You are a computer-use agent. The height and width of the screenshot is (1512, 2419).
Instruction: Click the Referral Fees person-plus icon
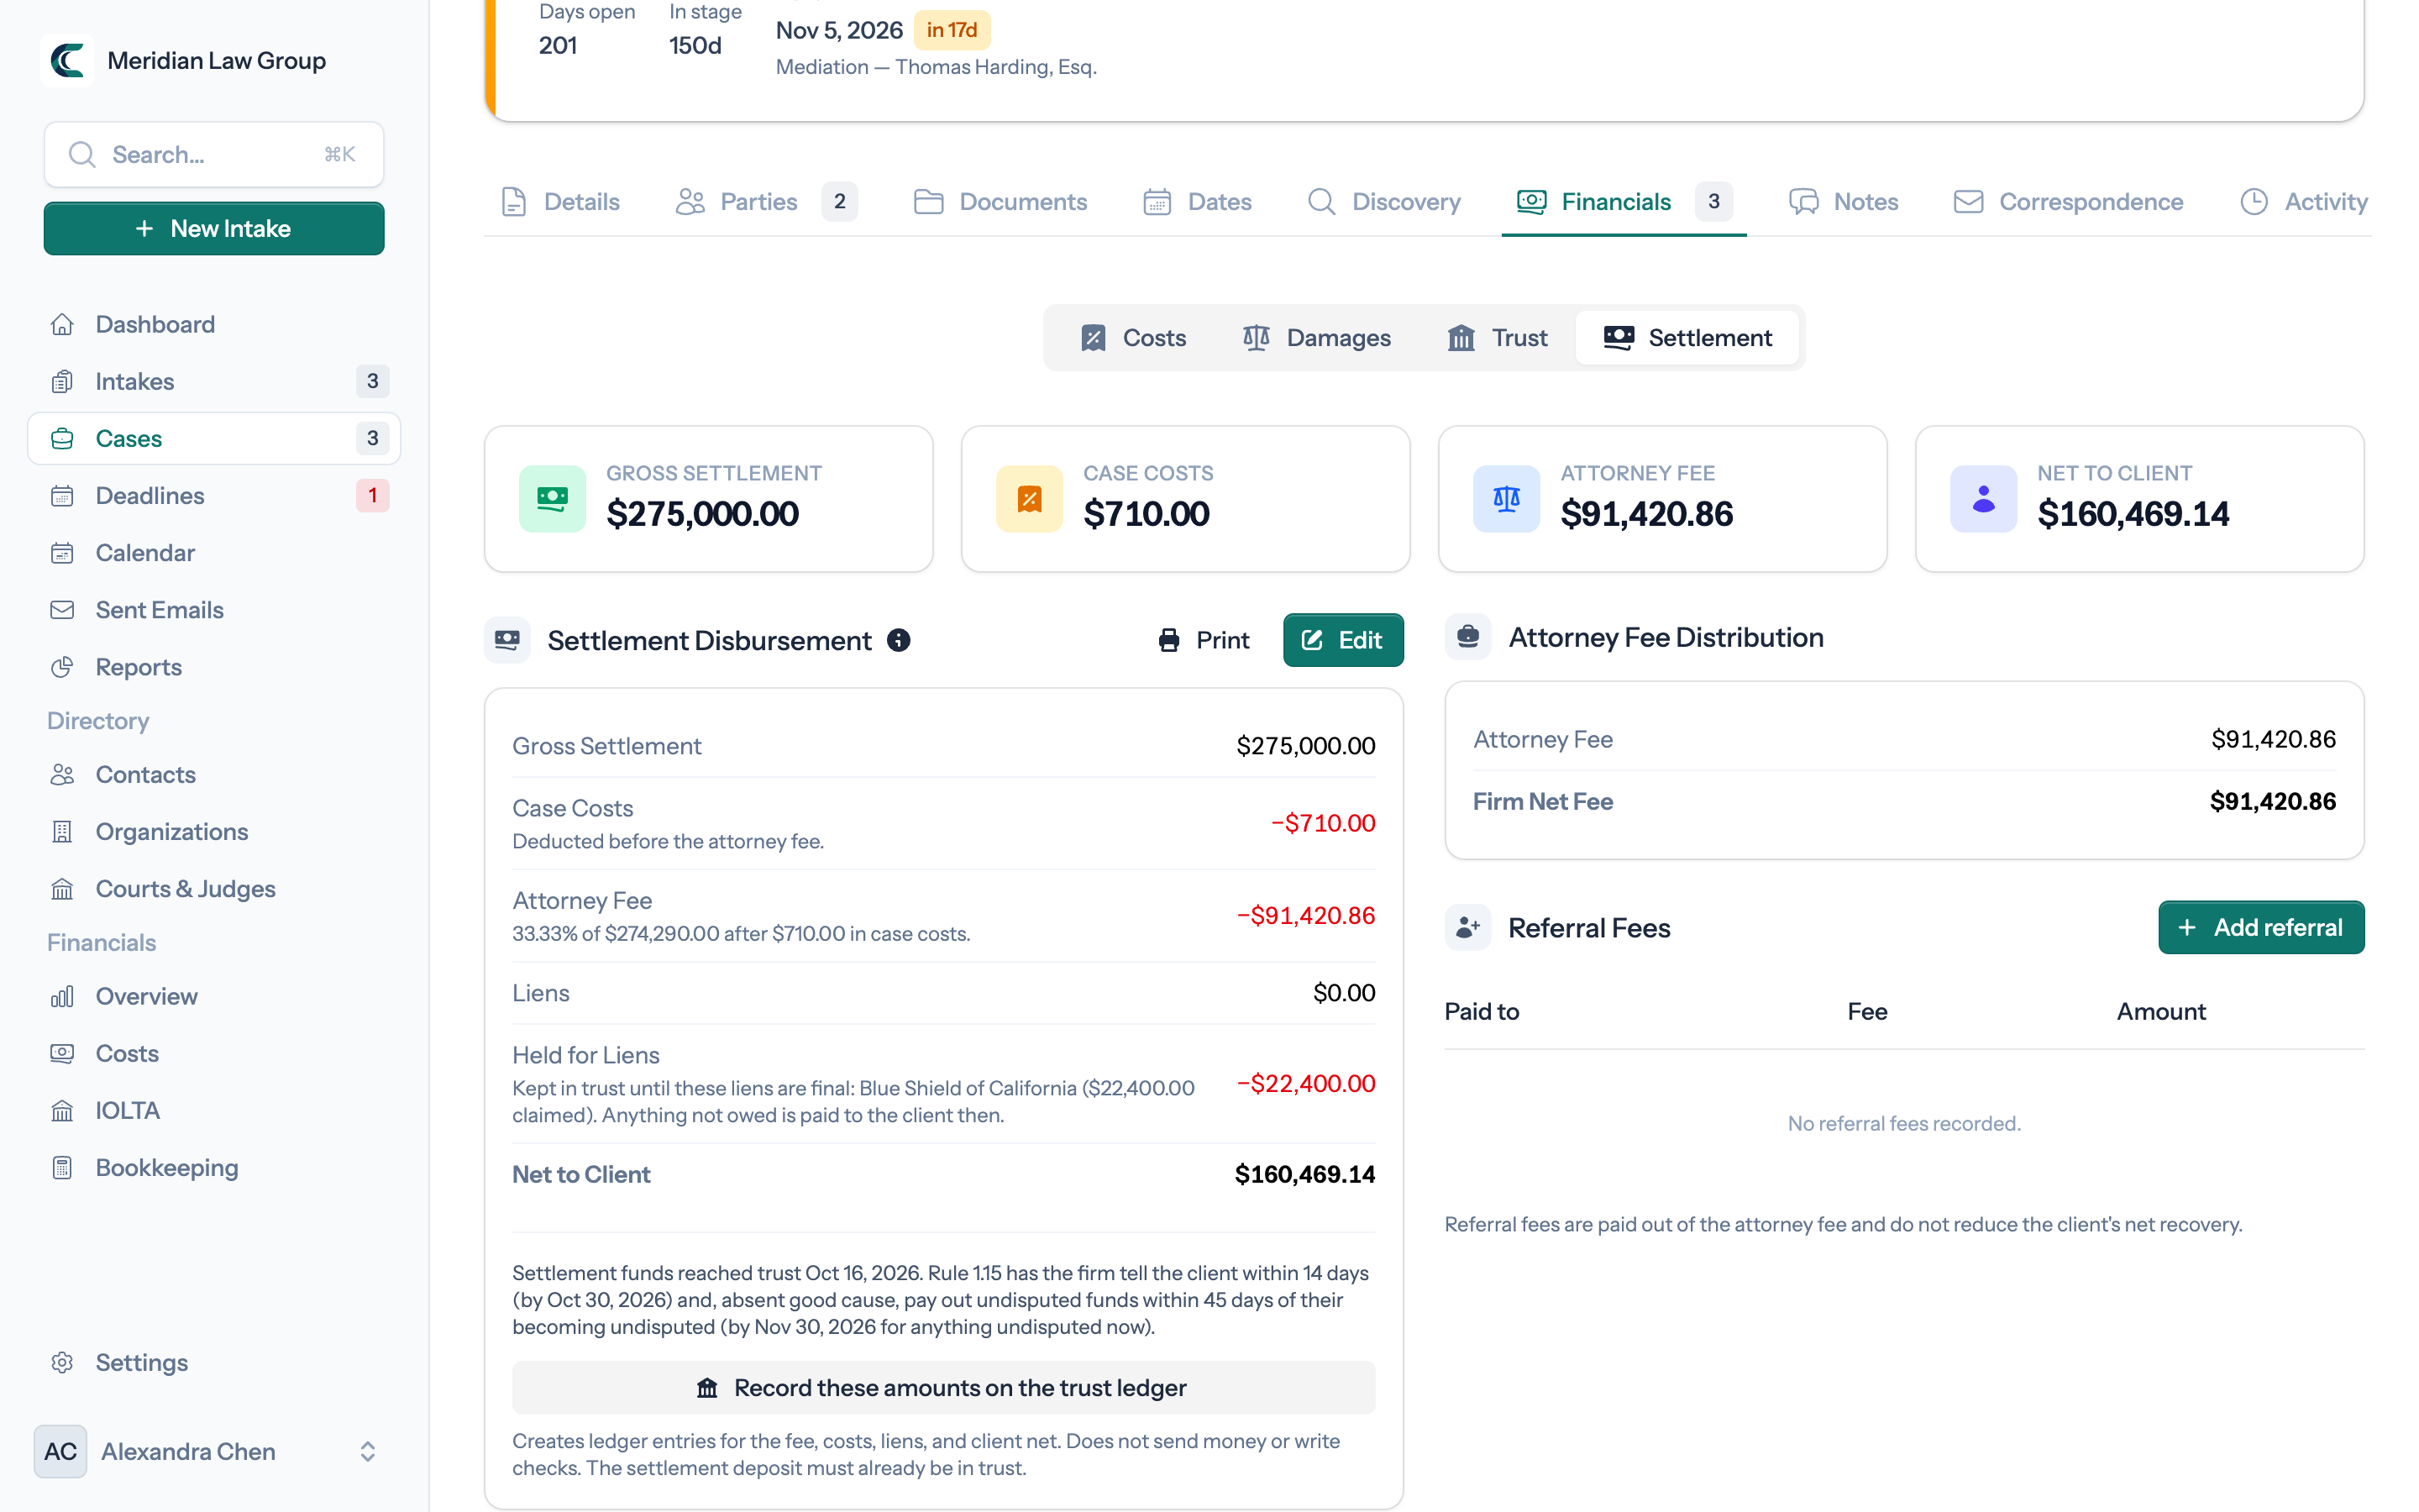pyautogui.click(x=1467, y=928)
